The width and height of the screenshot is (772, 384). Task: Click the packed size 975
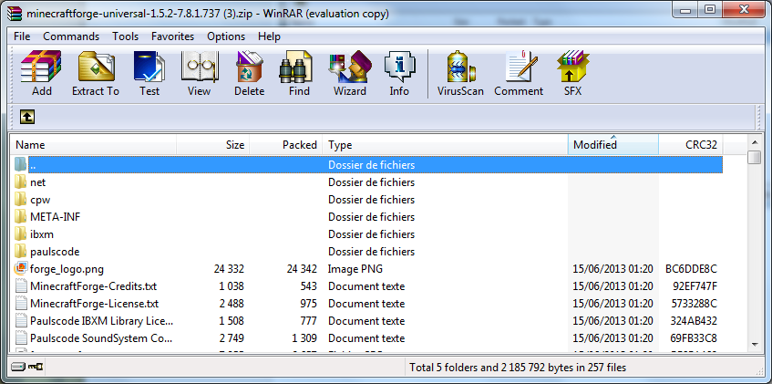click(x=308, y=304)
